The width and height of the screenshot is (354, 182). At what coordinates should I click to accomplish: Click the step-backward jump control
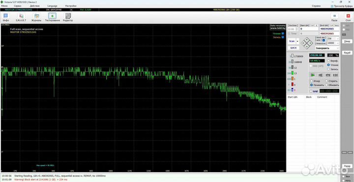[328, 75]
